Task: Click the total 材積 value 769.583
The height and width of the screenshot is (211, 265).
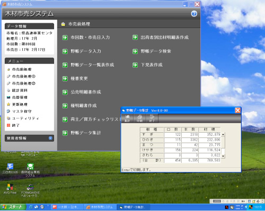Action: point(210,160)
